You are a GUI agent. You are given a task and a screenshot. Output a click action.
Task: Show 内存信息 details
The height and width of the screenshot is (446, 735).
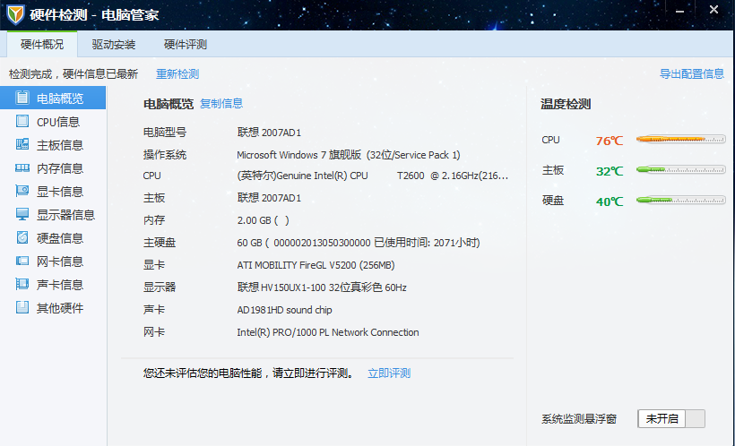click(53, 168)
